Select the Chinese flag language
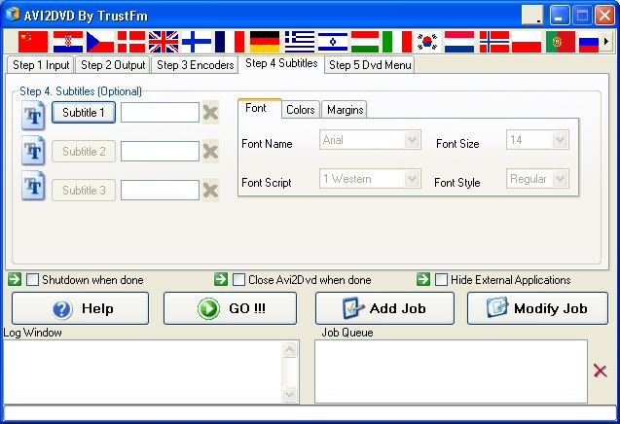 click(33, 42)
